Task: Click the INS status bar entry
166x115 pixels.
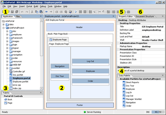Action: 148,112
